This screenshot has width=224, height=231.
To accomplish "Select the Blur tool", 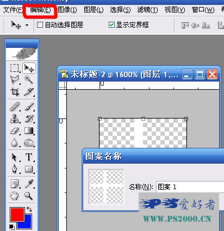I will 15,142.
